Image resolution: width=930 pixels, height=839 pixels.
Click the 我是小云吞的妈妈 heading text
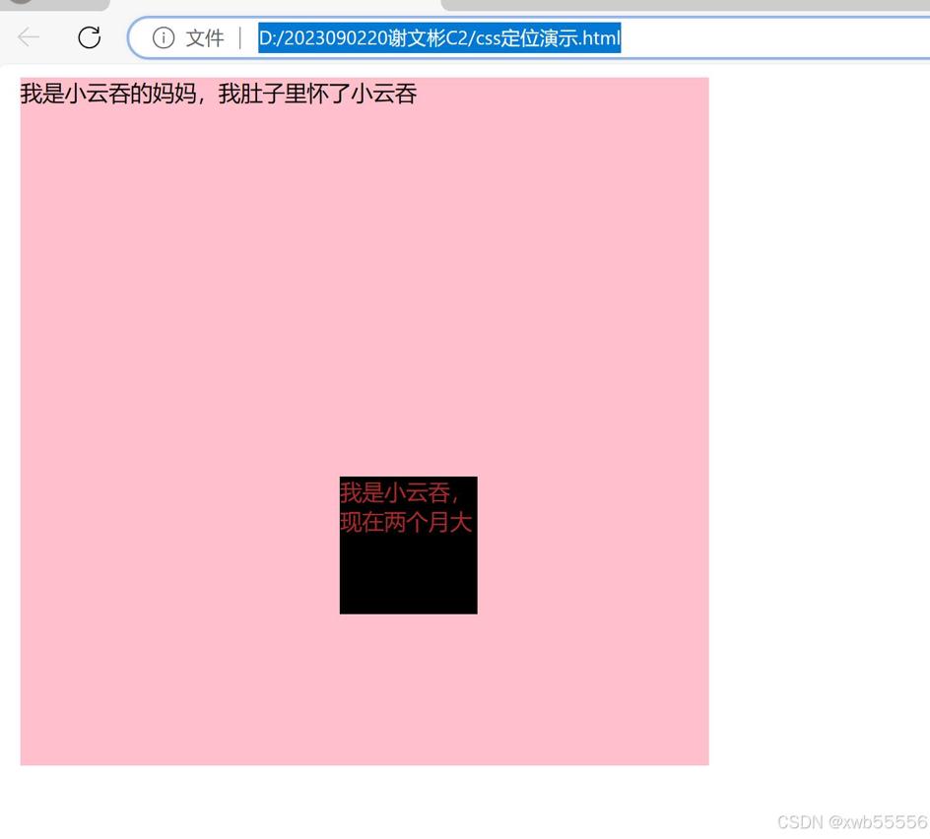[108, 94]
